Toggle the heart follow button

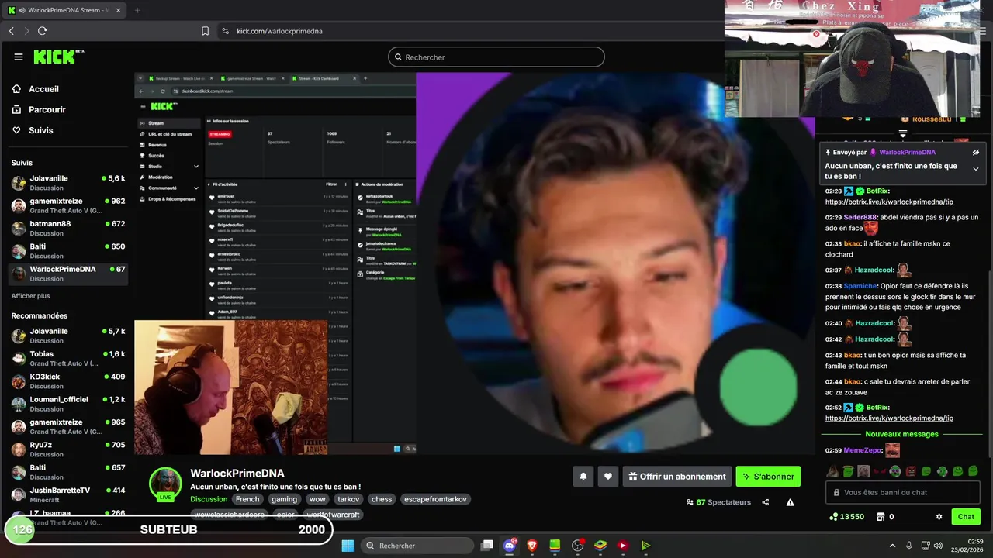608,477
